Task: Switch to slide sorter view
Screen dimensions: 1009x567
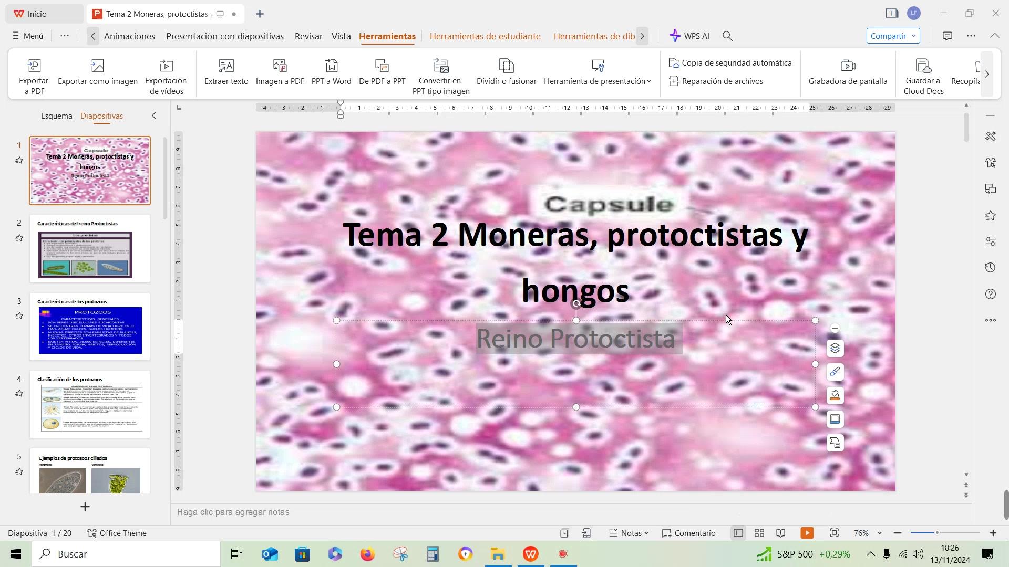Action: [x=759, y=533]
